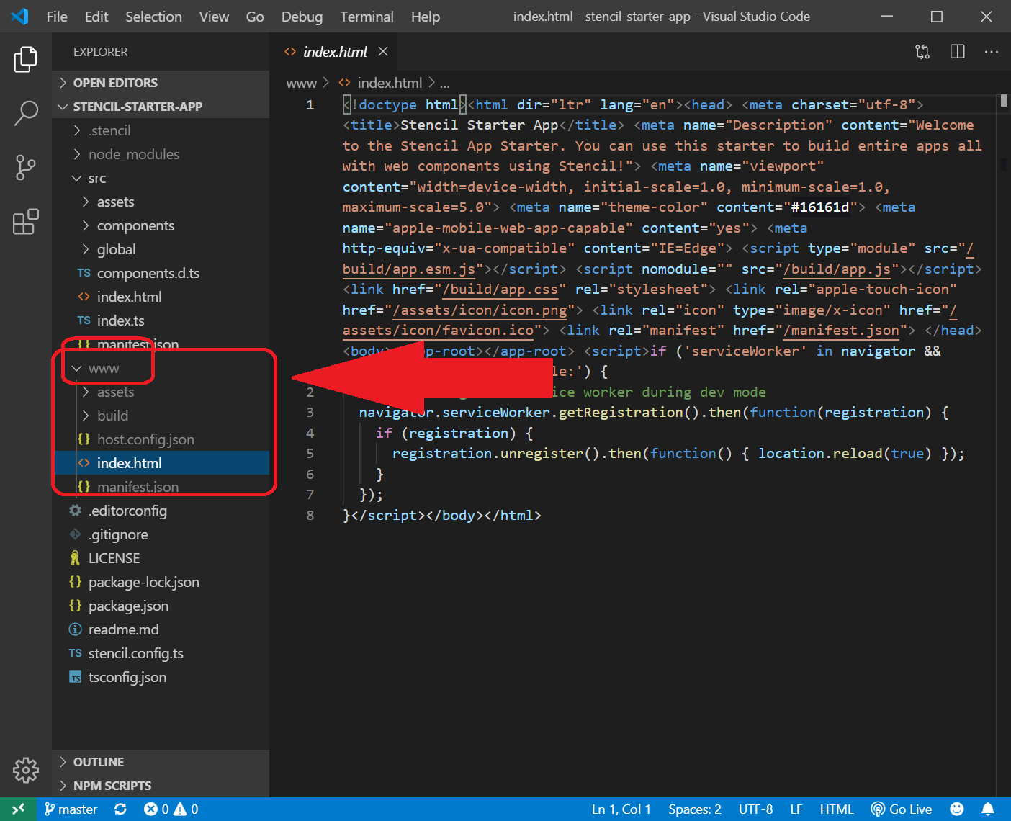Change language mode HTML
This screenshot has height=821, width=1011.
coord(836,809)
